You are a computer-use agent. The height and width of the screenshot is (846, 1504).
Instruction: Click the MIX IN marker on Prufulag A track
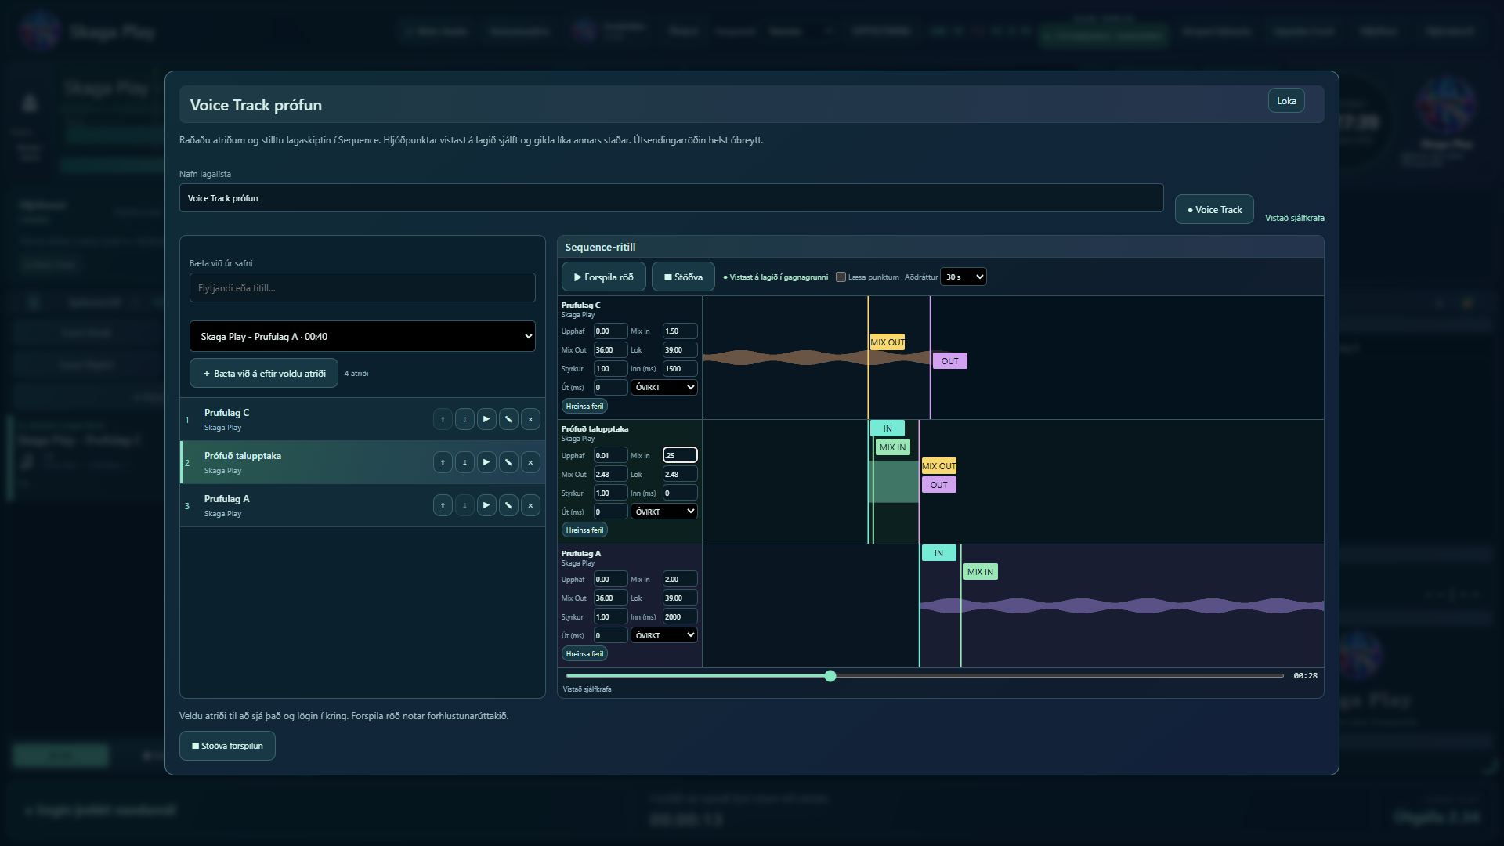(x=980, y=572)
